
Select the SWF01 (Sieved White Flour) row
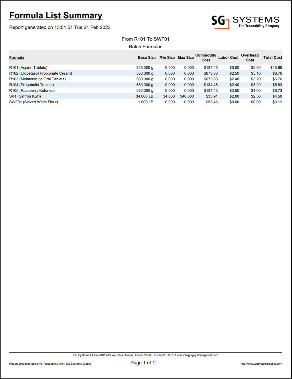[146, 102]
